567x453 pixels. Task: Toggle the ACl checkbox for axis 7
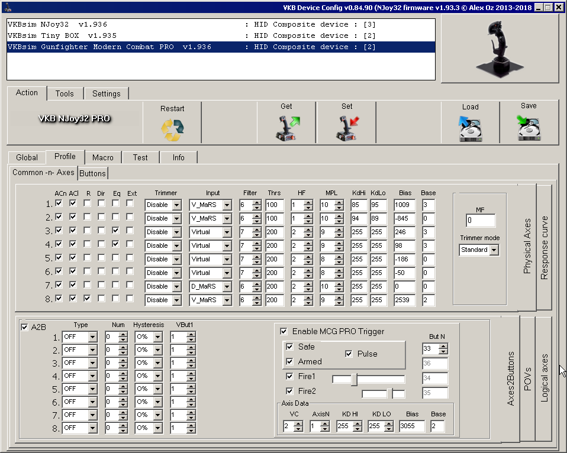(x=73, y=284)
